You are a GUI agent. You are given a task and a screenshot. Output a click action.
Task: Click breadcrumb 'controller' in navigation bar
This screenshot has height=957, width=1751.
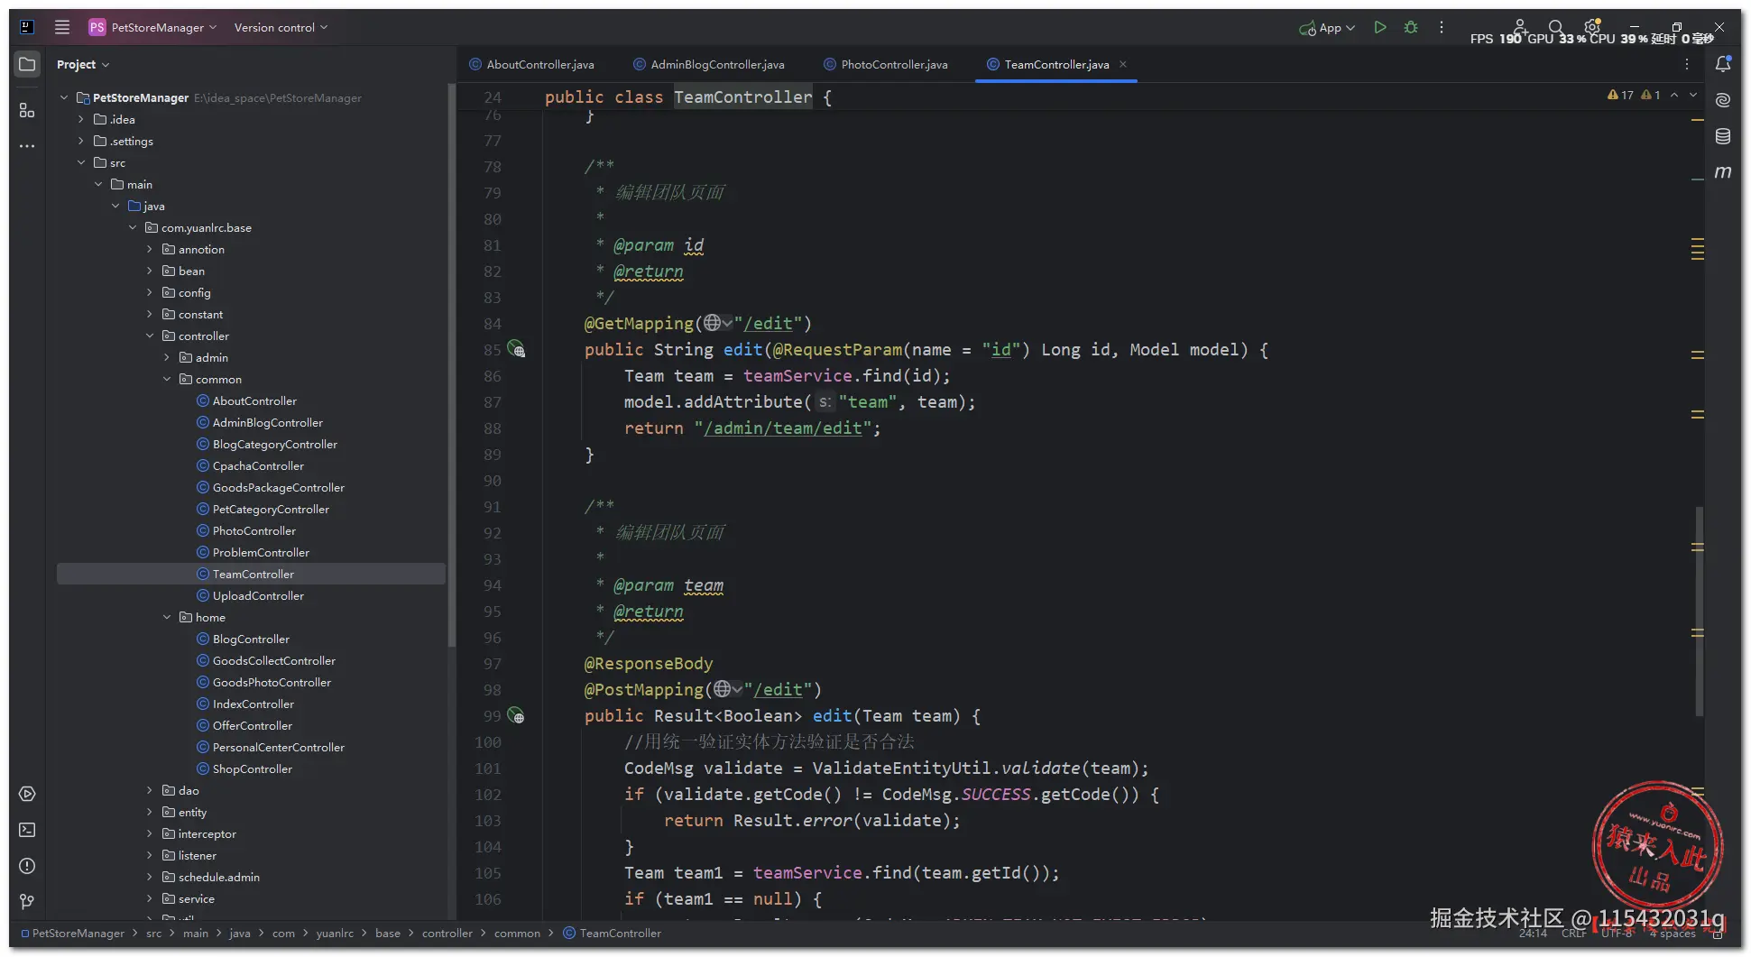tap(447, 933)
